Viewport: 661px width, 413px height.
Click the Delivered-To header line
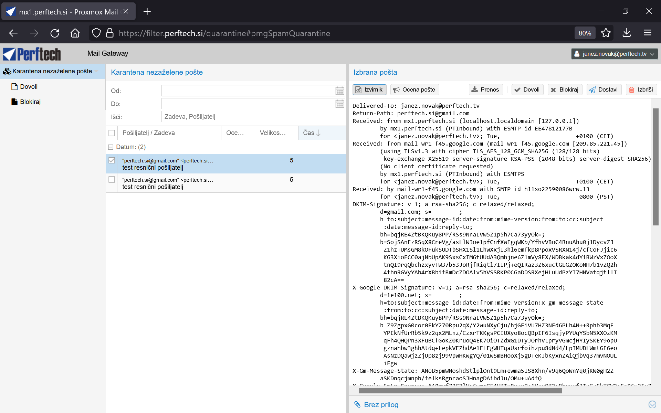(x=416, y=106)
